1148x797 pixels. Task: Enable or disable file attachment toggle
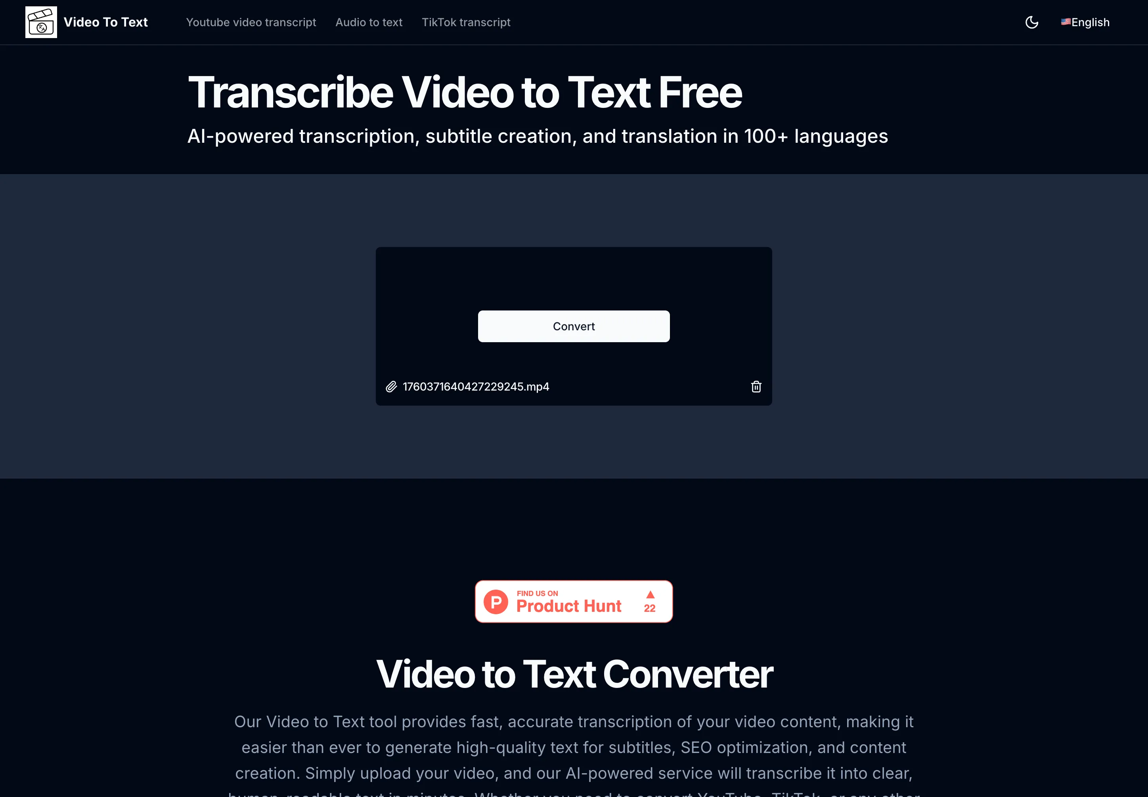391,386
